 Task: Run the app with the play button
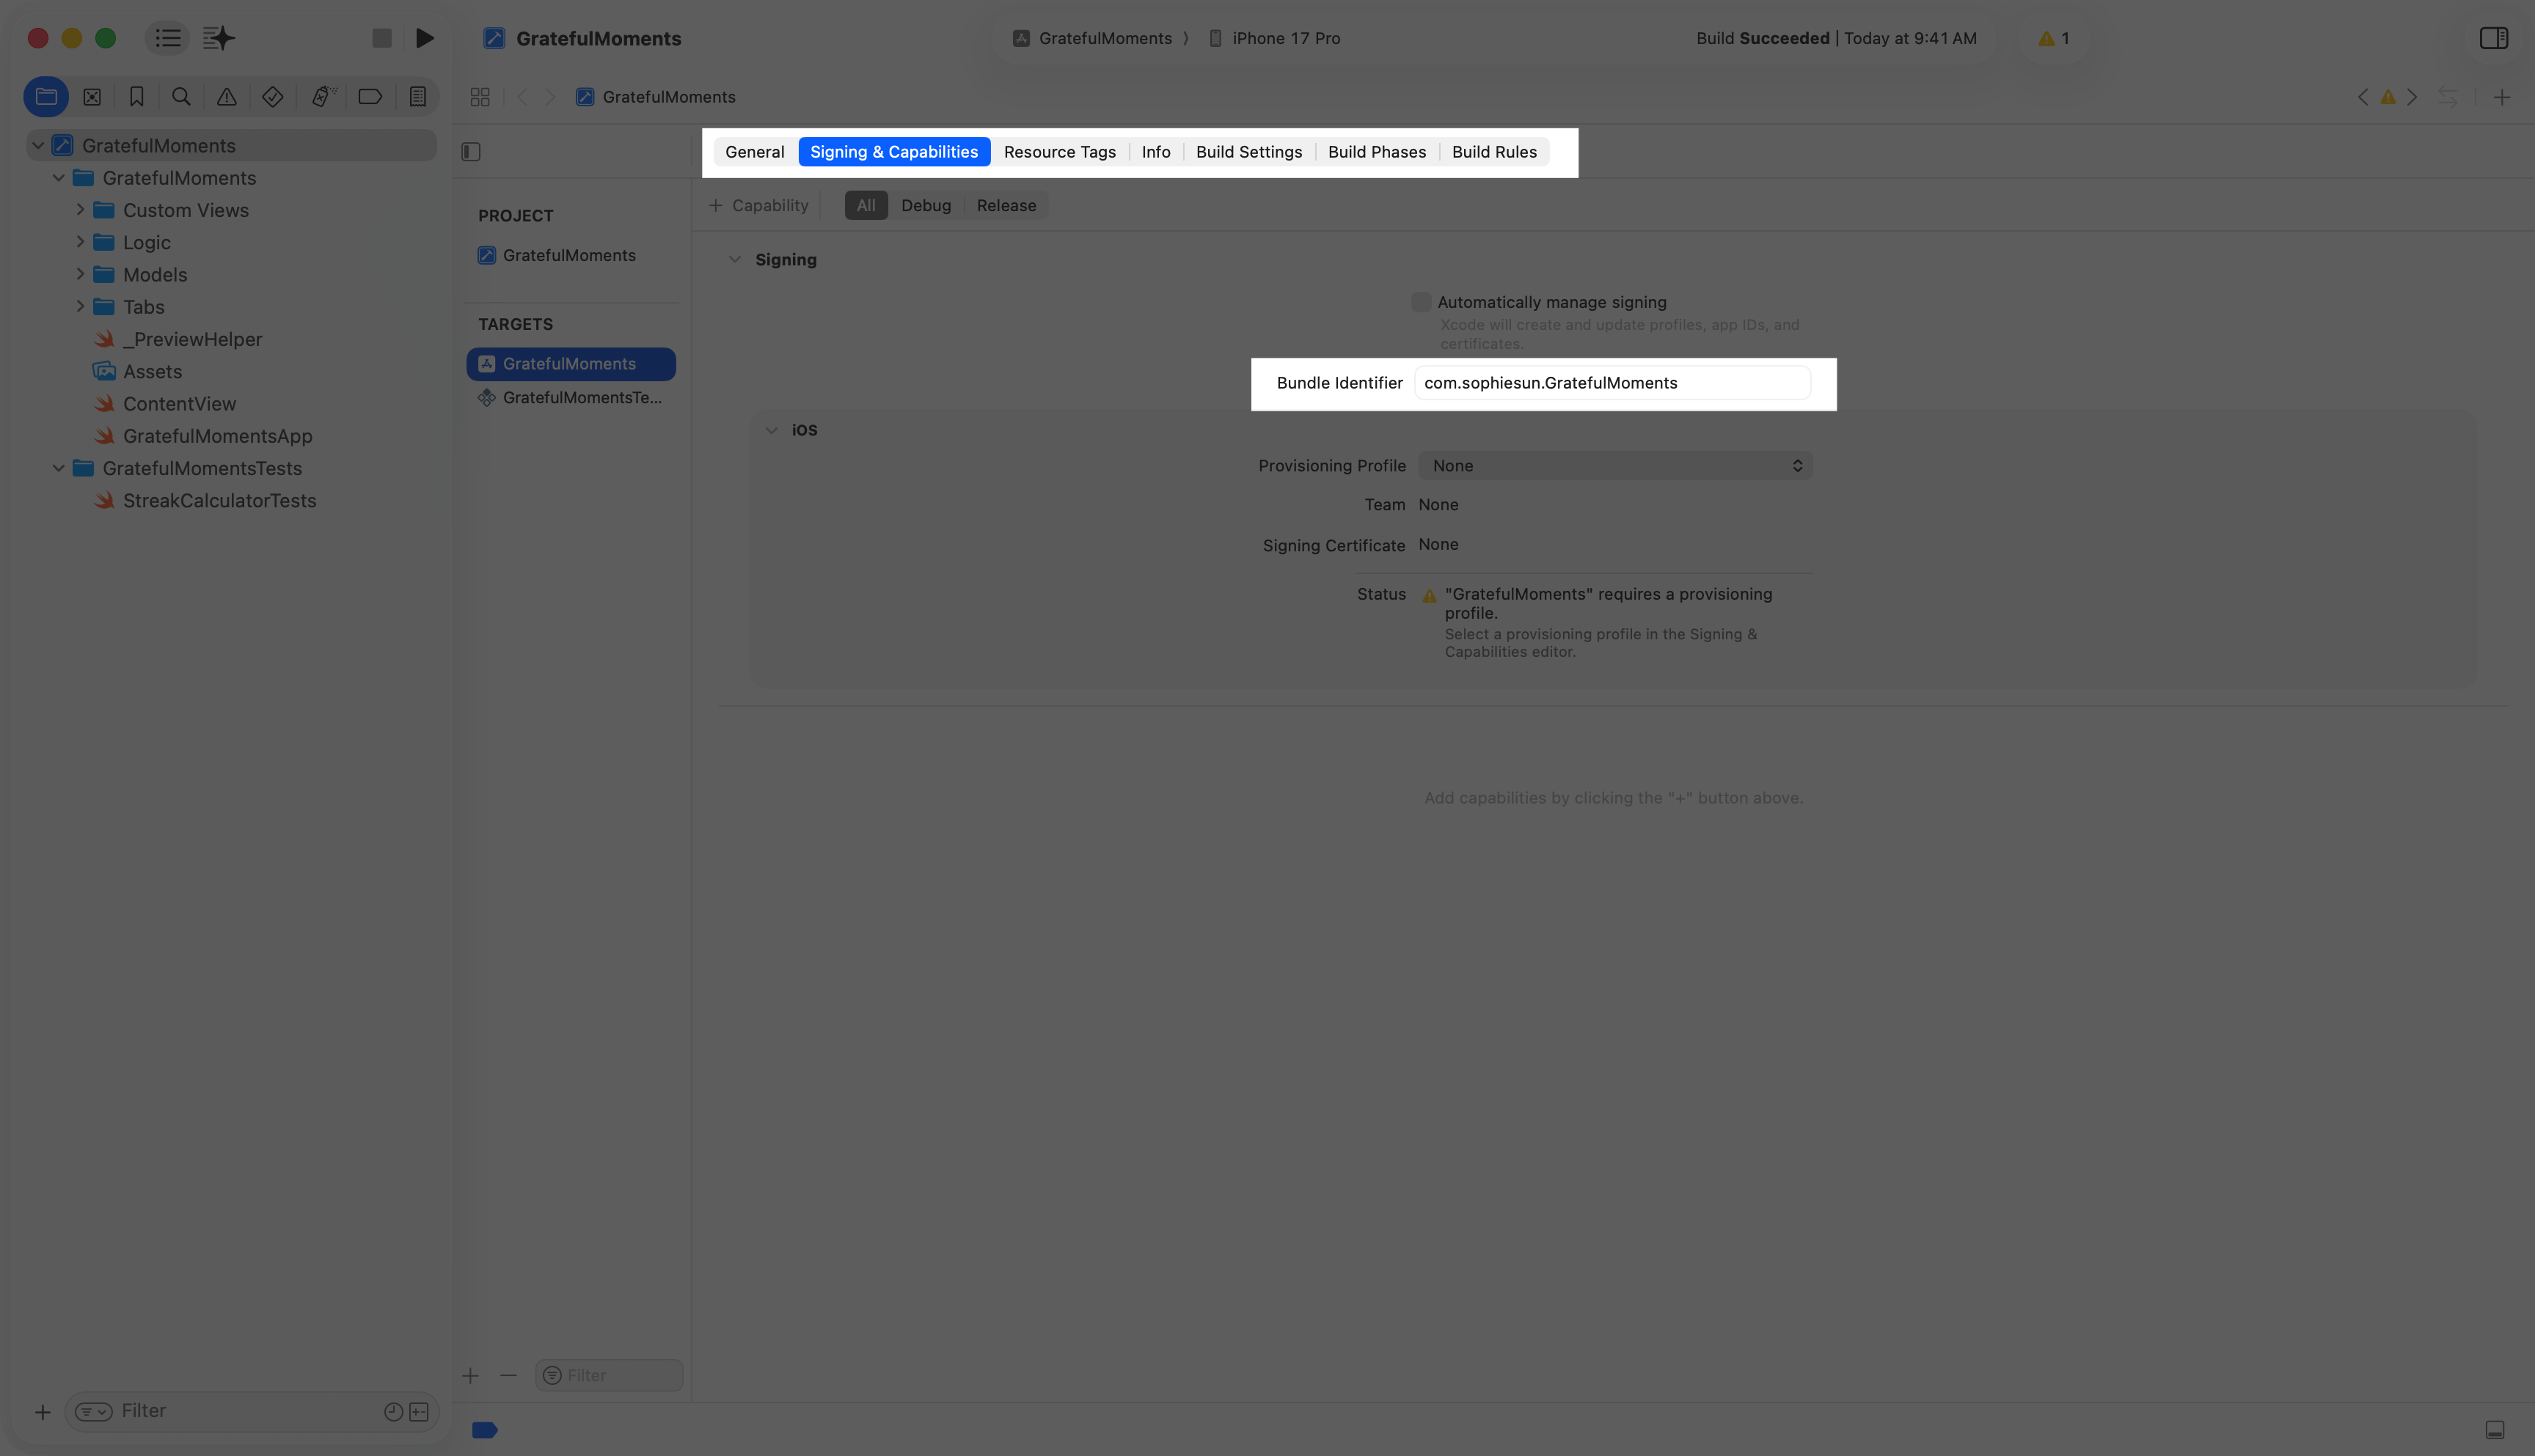(x=425, y=38)
